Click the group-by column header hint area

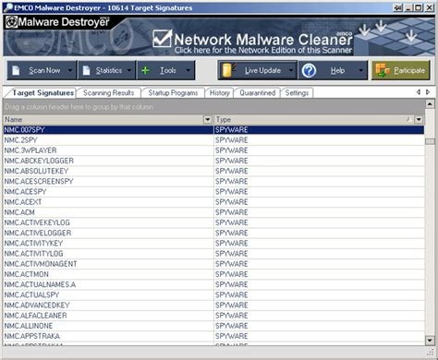click(213, 107)
